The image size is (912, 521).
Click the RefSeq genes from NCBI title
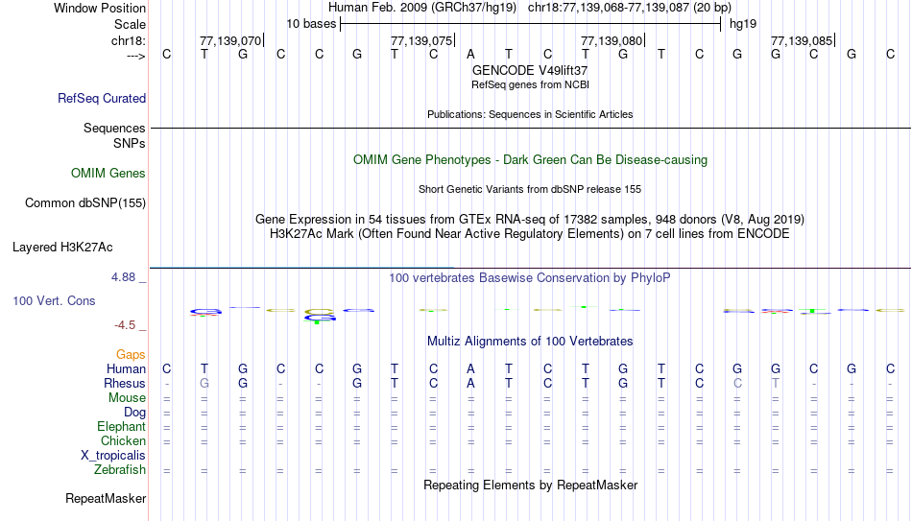(530, 84)
